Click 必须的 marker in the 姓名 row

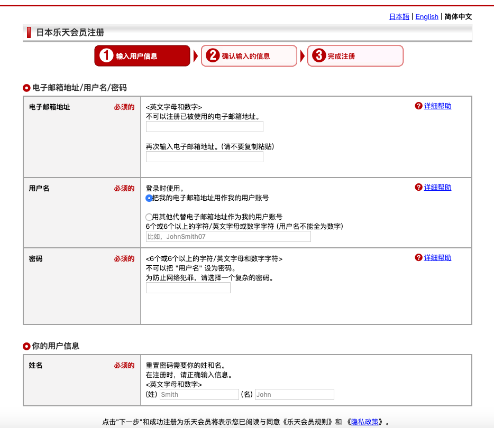[x=124, y=365]
